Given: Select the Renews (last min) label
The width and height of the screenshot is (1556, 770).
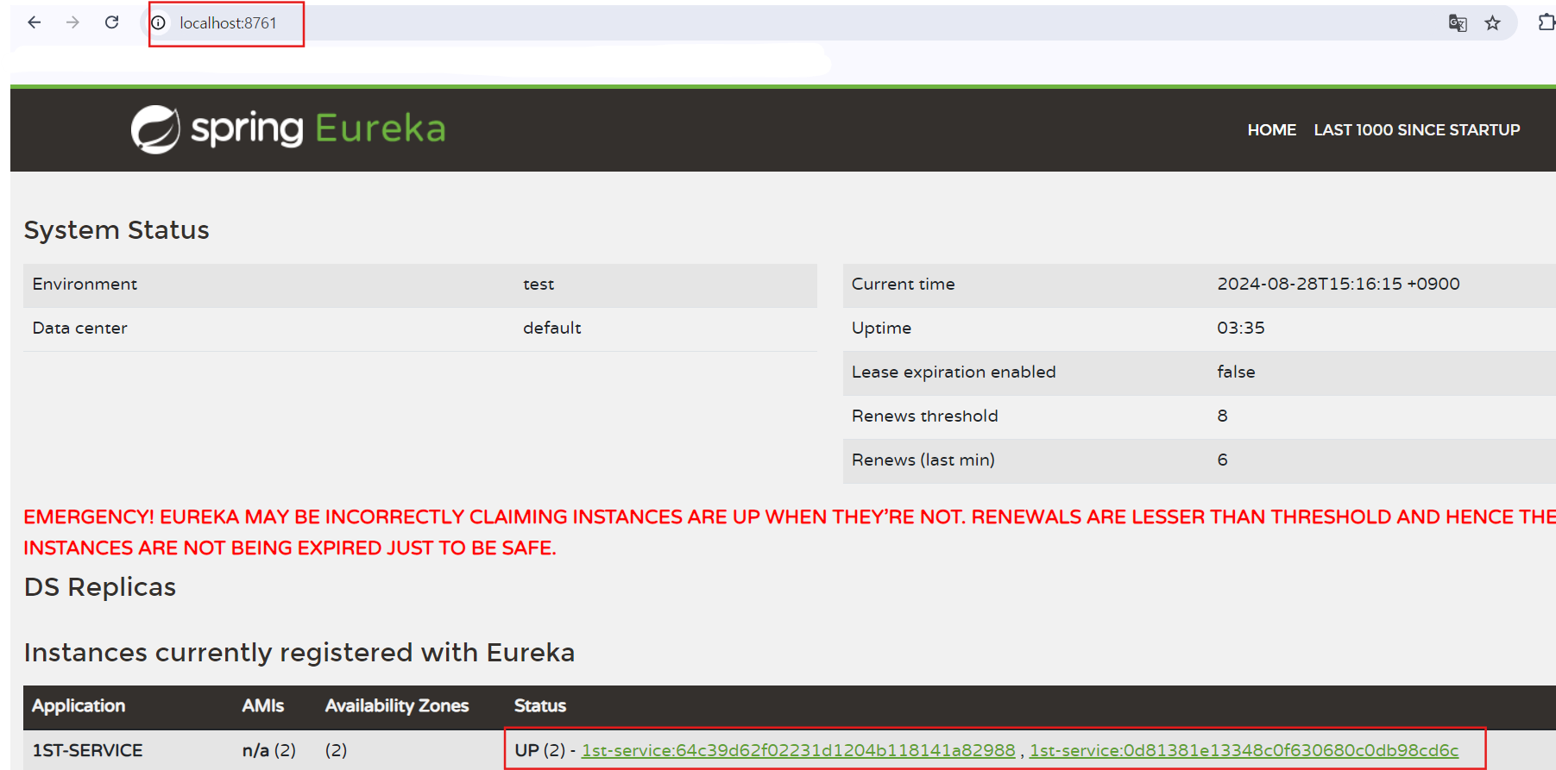Looking at the screenshot, I should tap(923, 460).
